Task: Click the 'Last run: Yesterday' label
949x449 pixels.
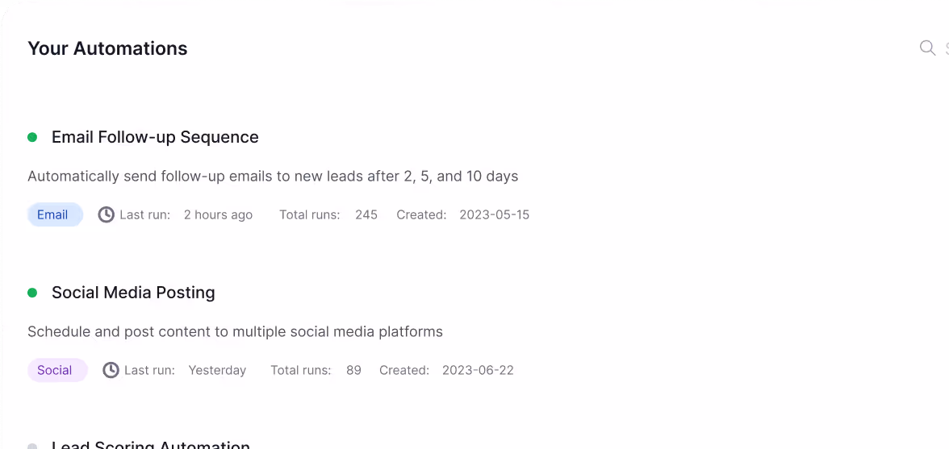Action: coord(186,370)
